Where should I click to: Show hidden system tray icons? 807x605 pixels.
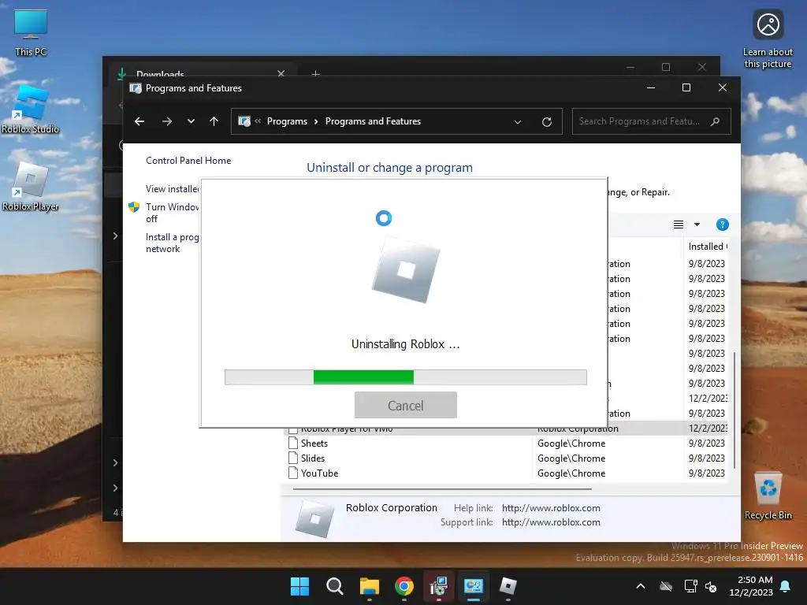[x=641, y=586]
